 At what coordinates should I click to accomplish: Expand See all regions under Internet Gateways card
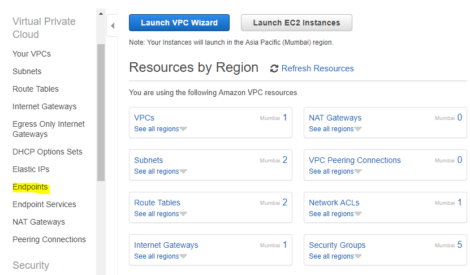coord(161,256)
